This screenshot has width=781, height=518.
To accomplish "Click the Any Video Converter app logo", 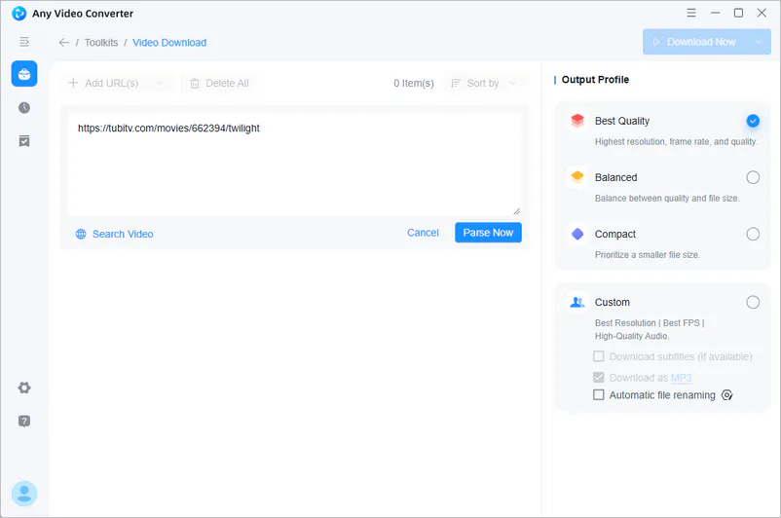I will point(19,14).
